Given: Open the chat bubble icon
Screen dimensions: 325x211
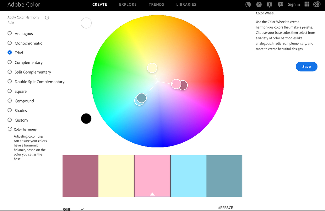Looking at the screenshot, I should pyautogui.click(x=280, y=4).
